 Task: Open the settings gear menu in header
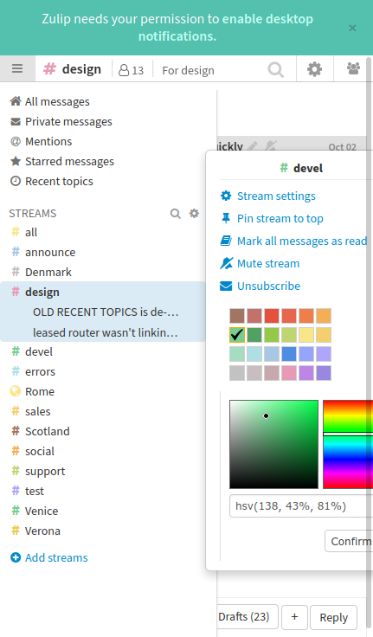click(314, 69)
